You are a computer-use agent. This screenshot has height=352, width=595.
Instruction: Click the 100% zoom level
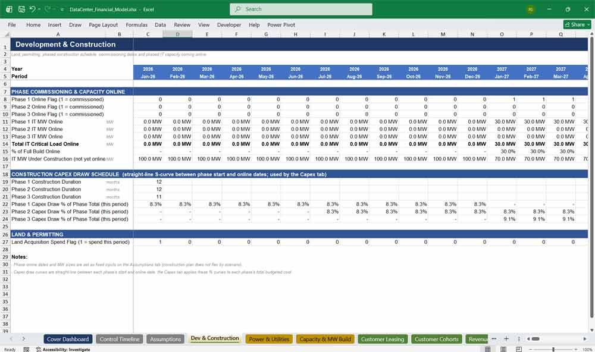(587, 350)
